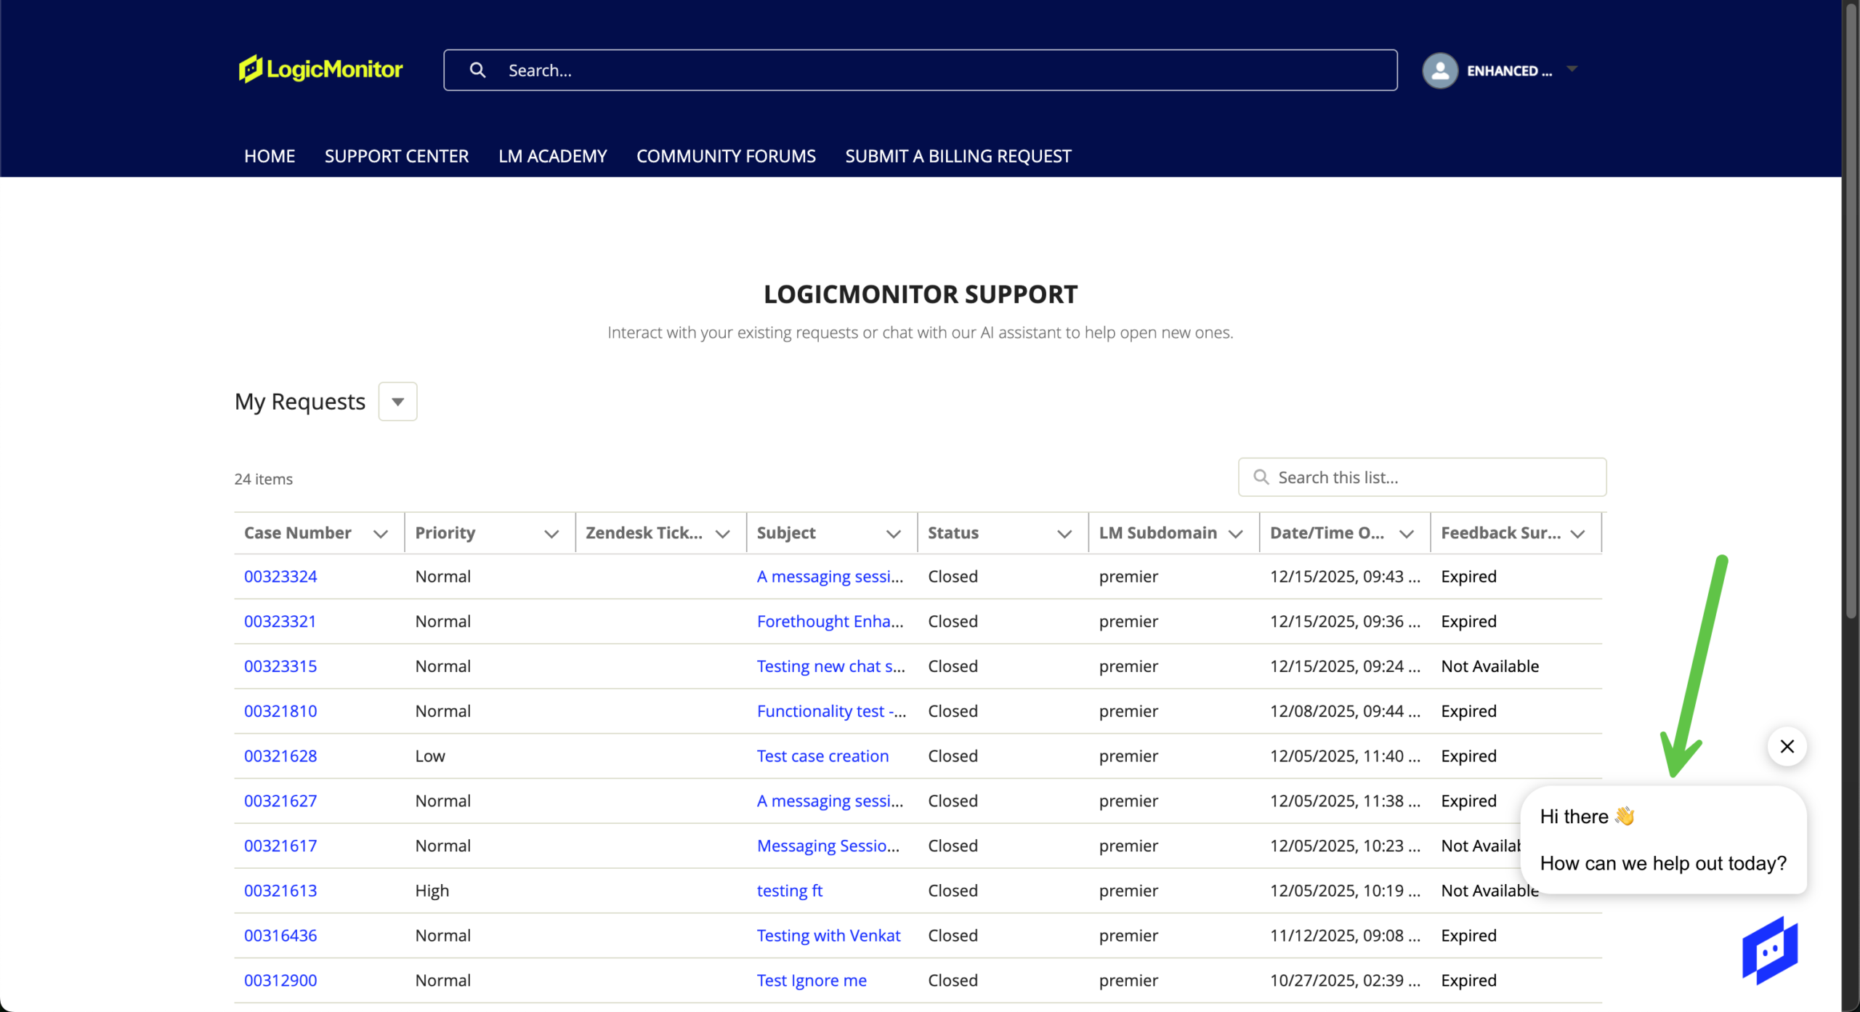Image resolution: width=1860 pixels, height=1012 pixels.
Task: Click the Low priority cell
Action: [429, 756]
